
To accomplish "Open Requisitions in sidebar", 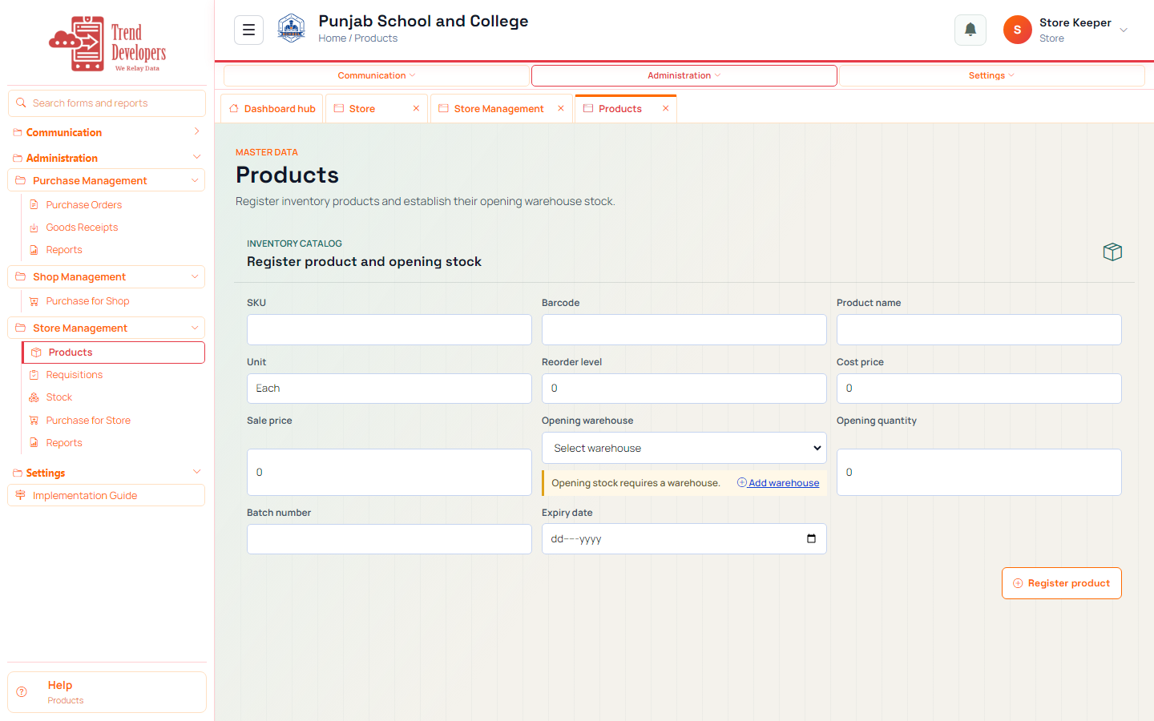I will 75,375.
